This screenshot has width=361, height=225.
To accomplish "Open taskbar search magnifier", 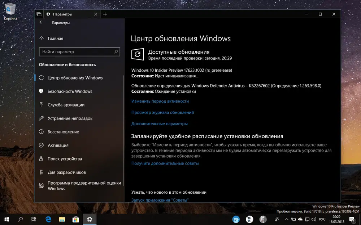I will pos(20,219).
